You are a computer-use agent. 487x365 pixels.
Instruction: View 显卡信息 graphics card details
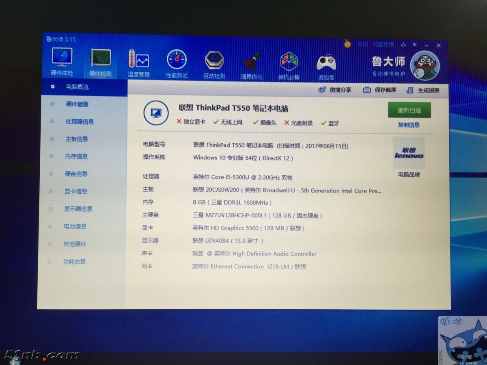pyautogui.click(x=75, y=191)
